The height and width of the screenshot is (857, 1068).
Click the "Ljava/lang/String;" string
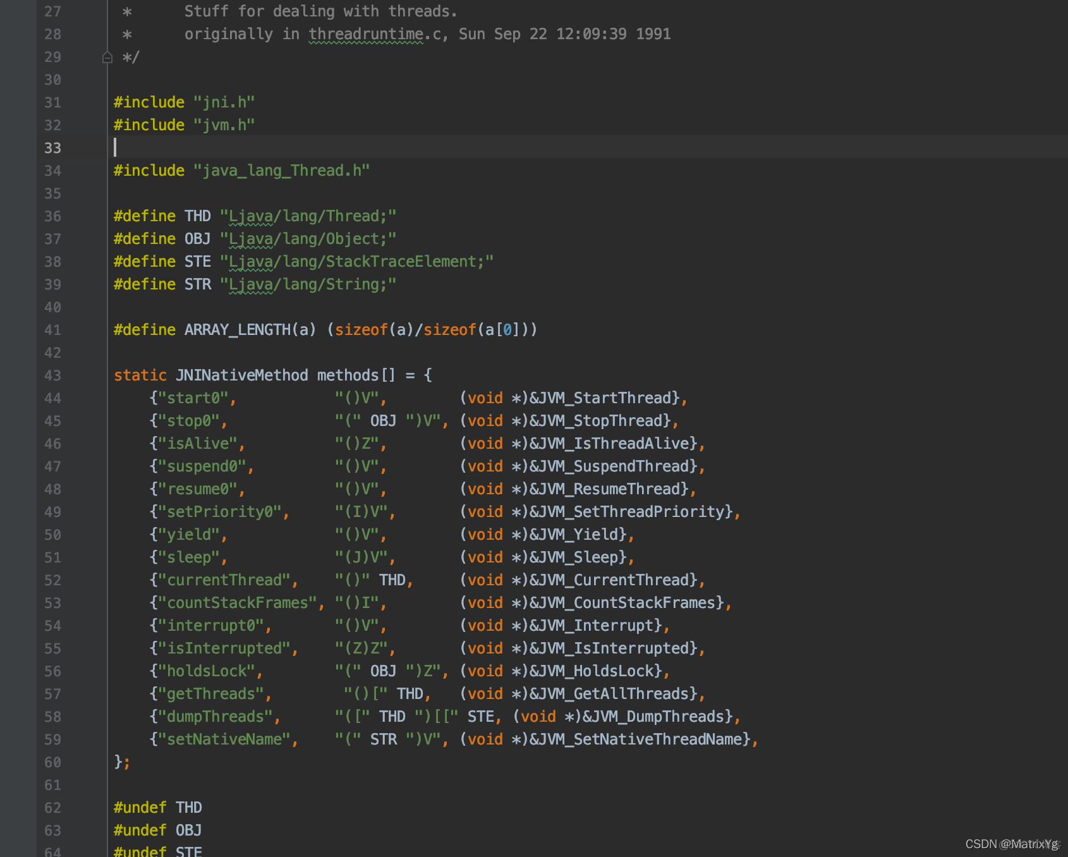[x=308, y=284]
